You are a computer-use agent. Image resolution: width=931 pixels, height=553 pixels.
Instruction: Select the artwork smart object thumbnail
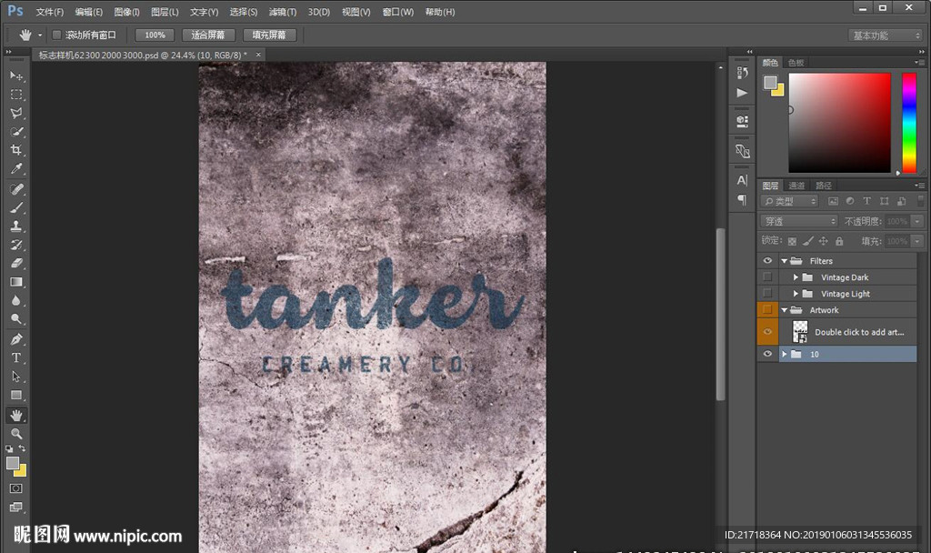(x=800, y=331)
